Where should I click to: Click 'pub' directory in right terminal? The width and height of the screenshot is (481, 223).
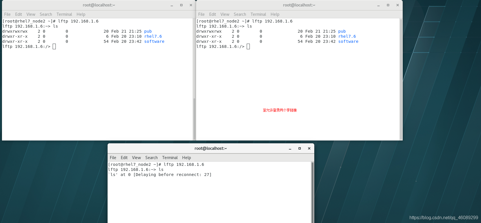(342, 31)
